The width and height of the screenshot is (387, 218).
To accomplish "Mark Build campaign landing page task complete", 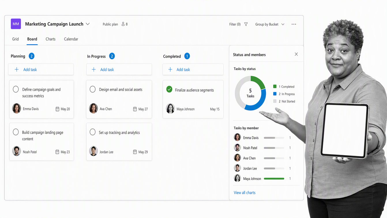I will click(16, 132).
